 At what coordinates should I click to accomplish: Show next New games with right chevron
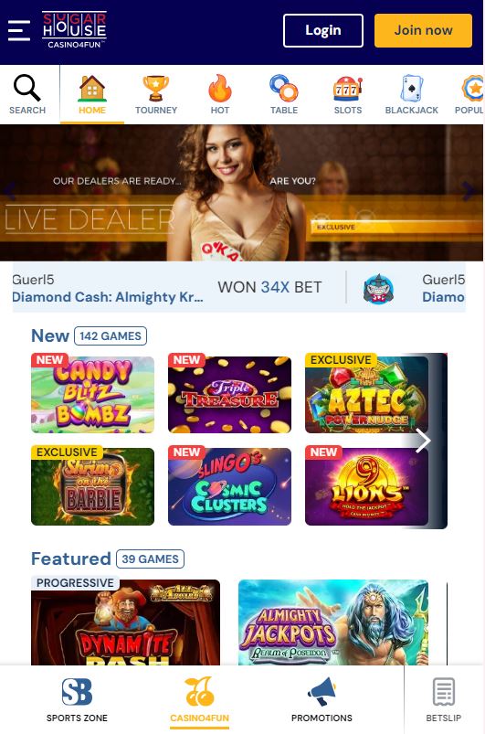click(x=423, y=441)
